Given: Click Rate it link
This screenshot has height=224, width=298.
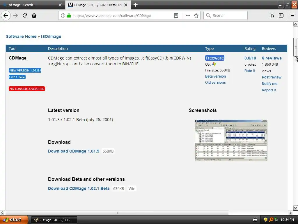Looking at the screenshot, I should coord(249,71).
